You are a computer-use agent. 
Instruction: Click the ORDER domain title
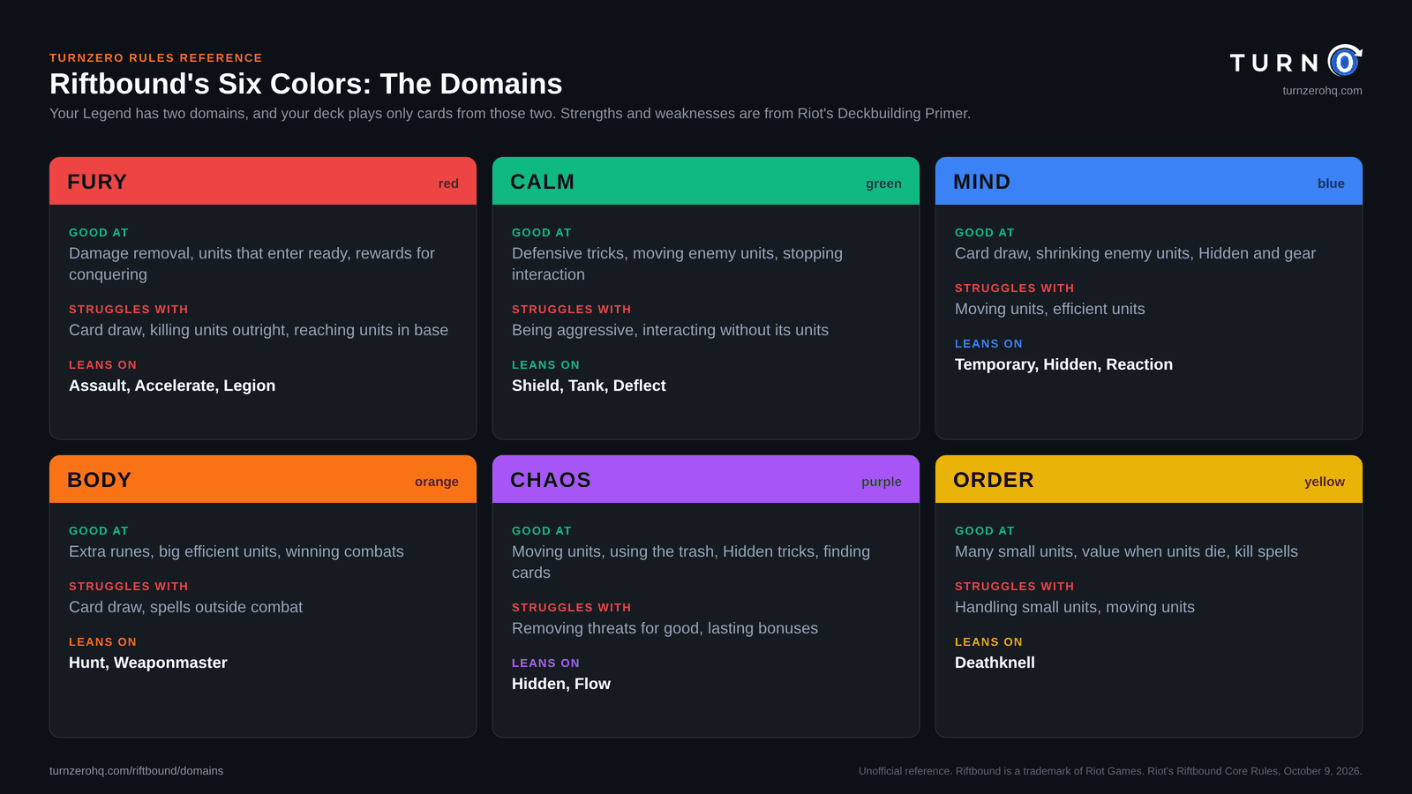[993, 480]
